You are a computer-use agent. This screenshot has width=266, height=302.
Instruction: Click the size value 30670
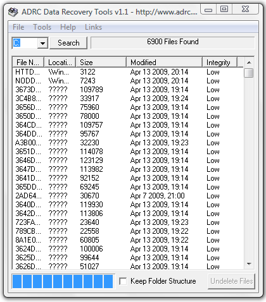click(89, 196)
